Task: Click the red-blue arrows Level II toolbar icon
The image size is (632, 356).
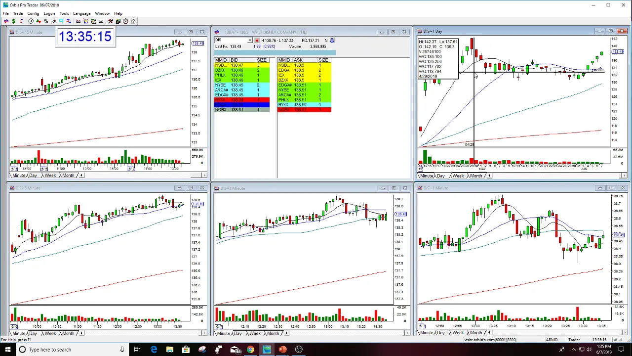Action: coord(6,21)
